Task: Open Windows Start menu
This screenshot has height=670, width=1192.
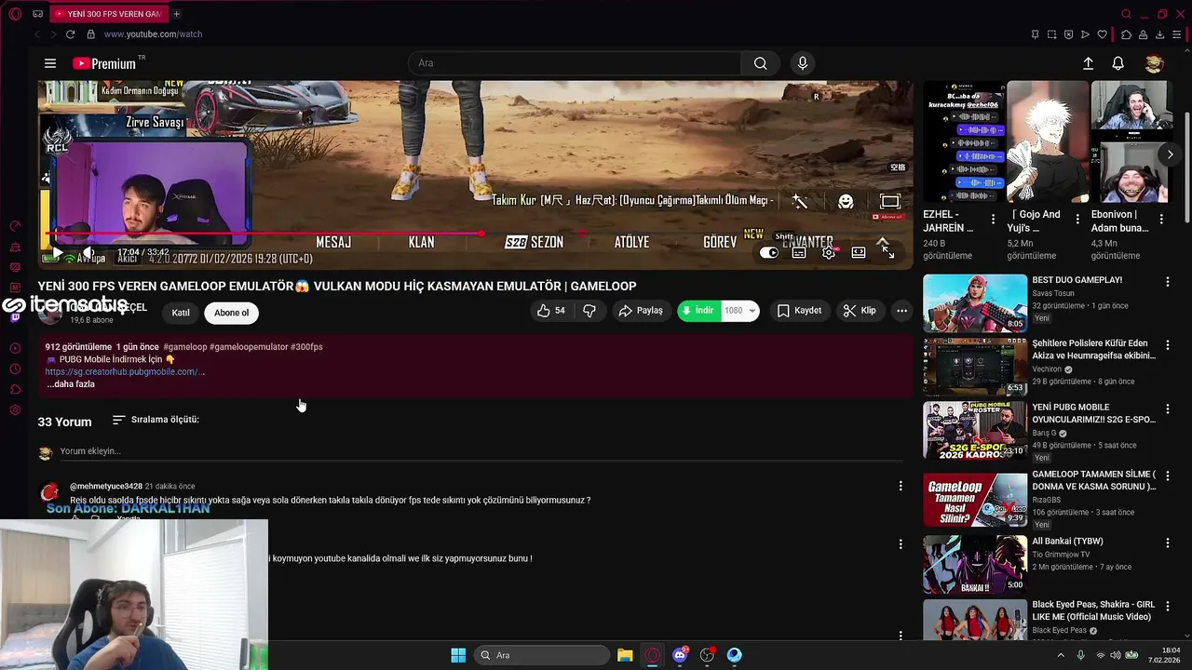Action: (458, 655)
